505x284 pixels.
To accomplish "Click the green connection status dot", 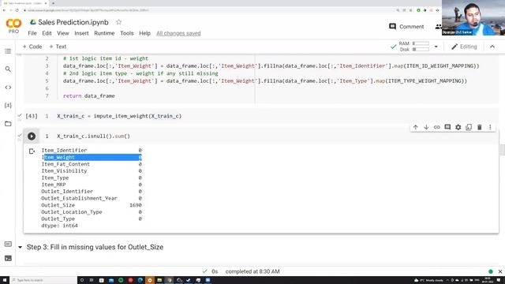I will click(x=491, y=271).
